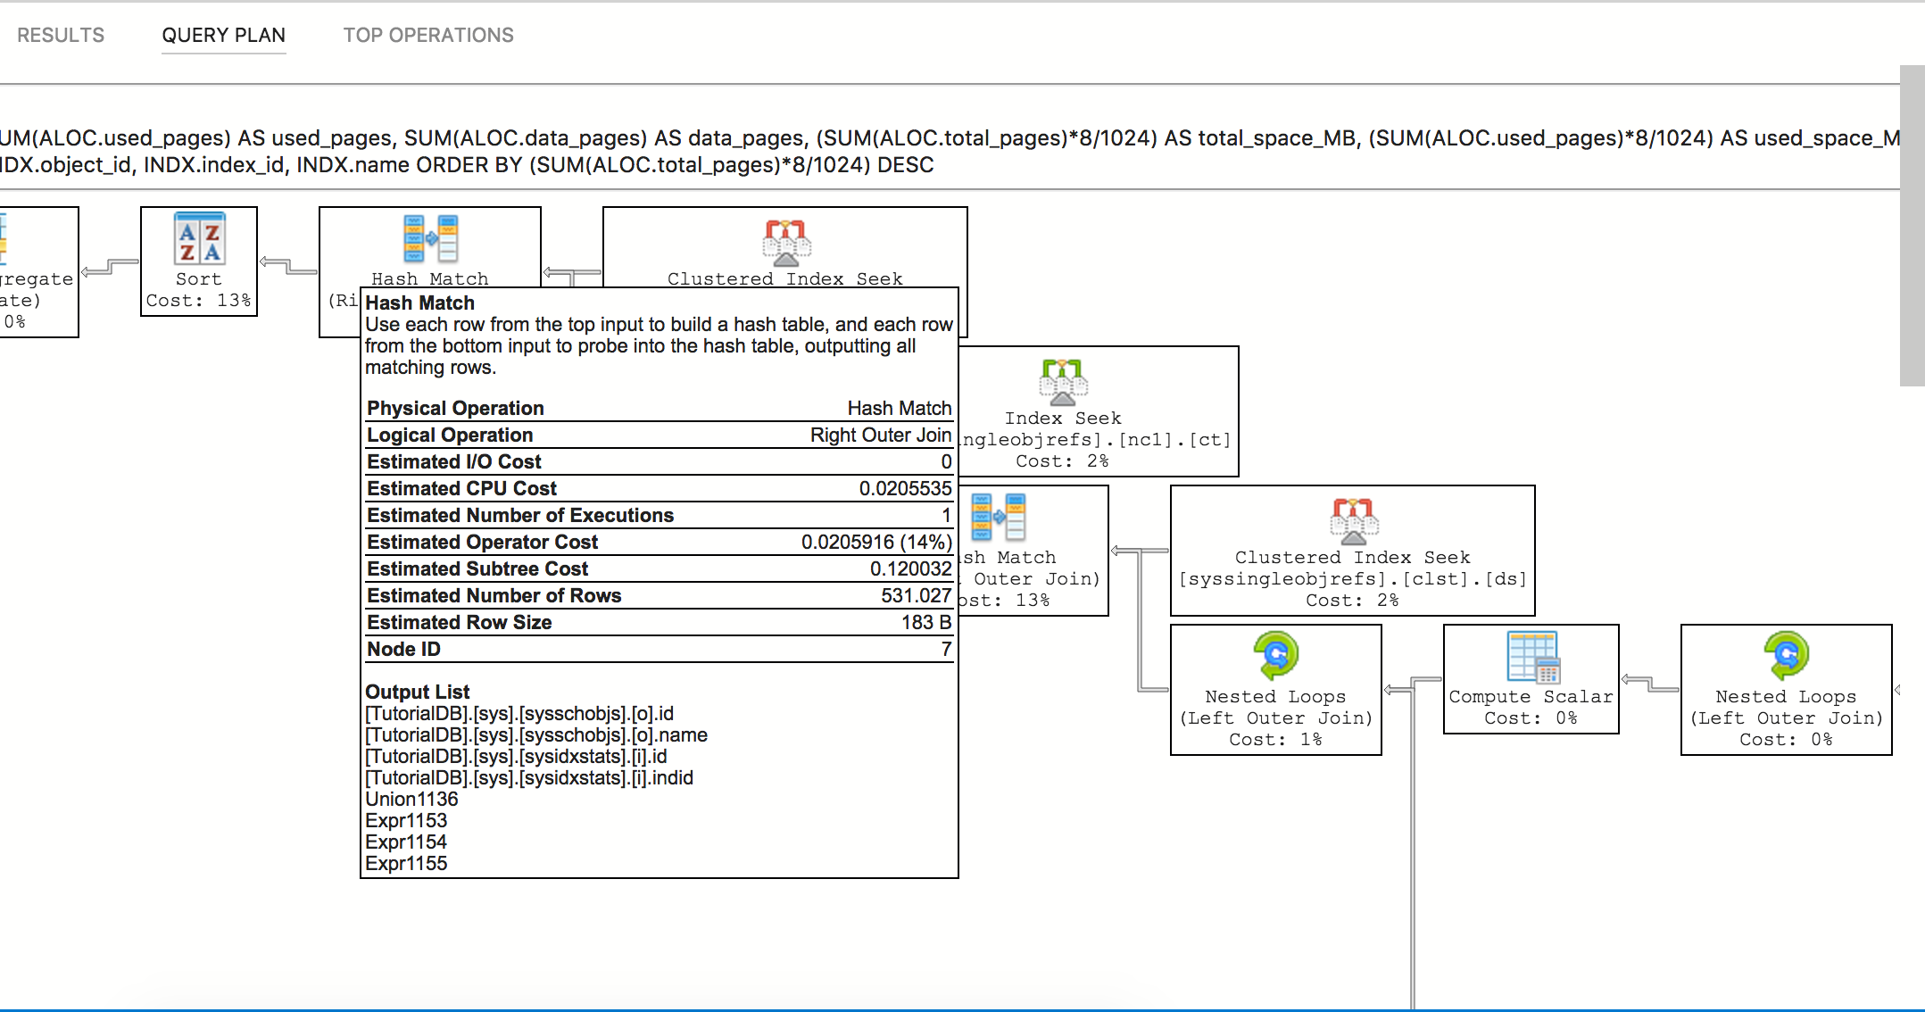Click the top Hash Match operator icon
The width and height of the screenshot is (1925, 1012).
click(430, 238)
